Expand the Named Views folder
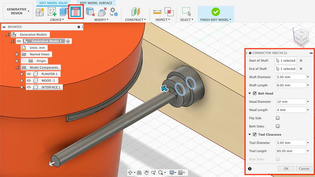The width and height of the screenshot is (315, 177). (x=17, y=54)
